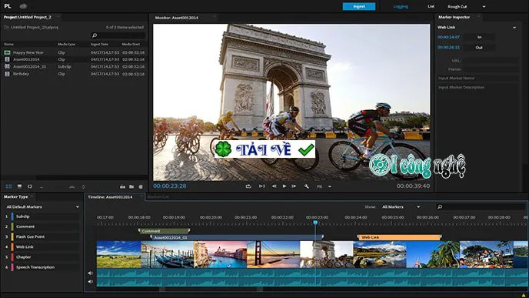Switch to the Logging workspace
Viewport: 529px width, 298px height.
[x=401, y=6]
